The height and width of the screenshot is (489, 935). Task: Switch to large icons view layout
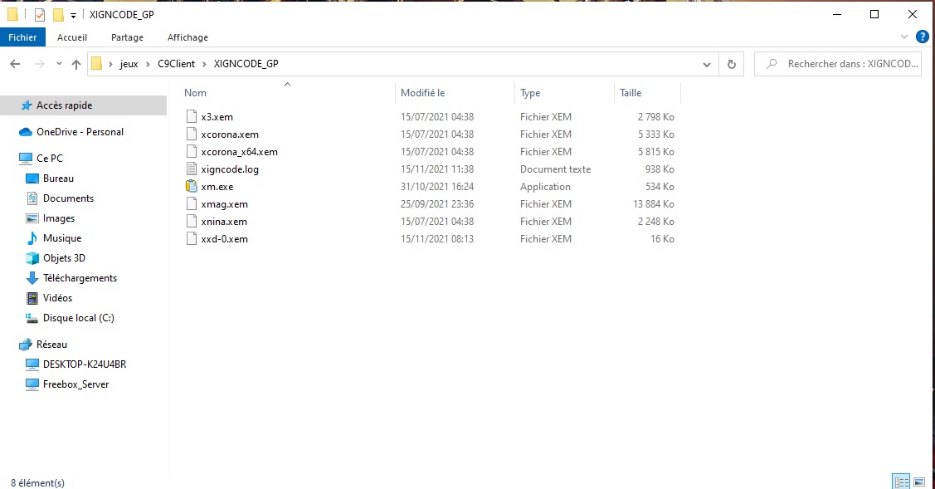[x=919, y=482]
